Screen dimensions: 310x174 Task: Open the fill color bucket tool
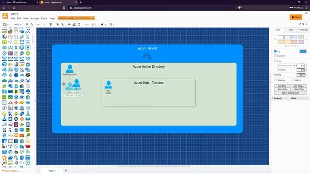[69, 24]
